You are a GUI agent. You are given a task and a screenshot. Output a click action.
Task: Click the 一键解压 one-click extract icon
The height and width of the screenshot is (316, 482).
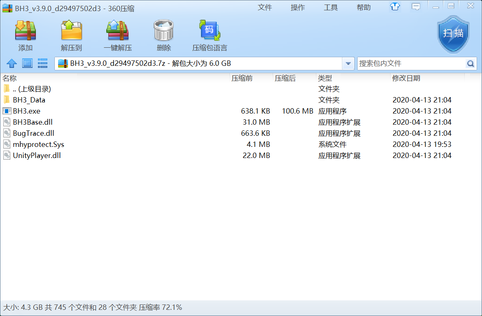tap(117, 31)
